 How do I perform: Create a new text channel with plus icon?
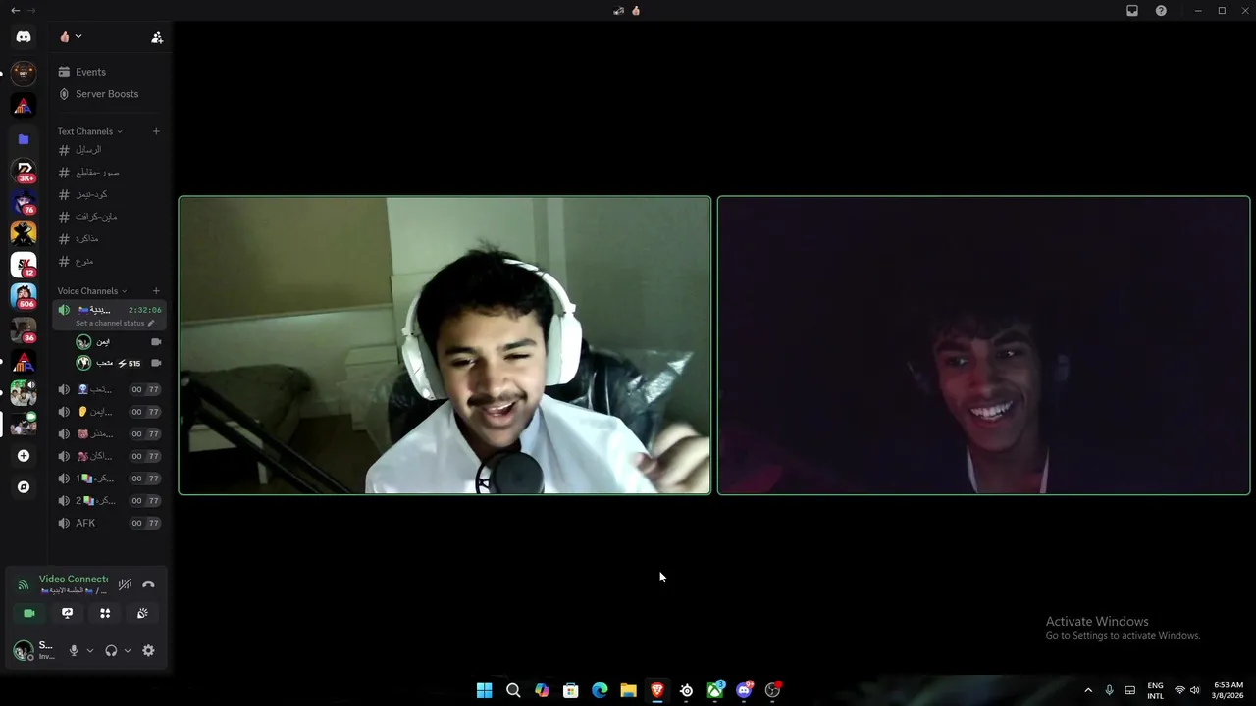(x=156, y=131)
